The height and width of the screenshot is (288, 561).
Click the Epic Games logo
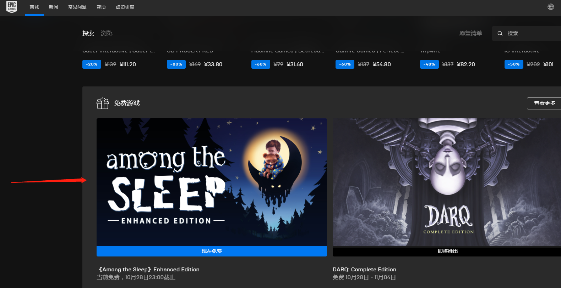coord(12,7)
